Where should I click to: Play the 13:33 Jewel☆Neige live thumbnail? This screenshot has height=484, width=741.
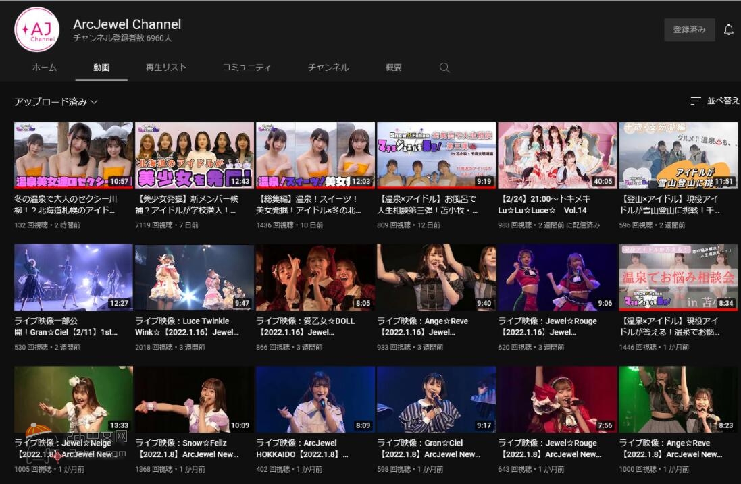pos(74,399)
